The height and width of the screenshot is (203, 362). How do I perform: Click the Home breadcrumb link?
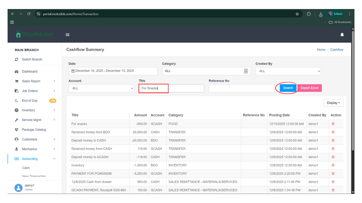[x=321, y=50]
